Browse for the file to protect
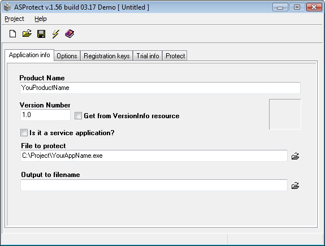The width and height of the screenshot is (325, 246). point(295,156)
